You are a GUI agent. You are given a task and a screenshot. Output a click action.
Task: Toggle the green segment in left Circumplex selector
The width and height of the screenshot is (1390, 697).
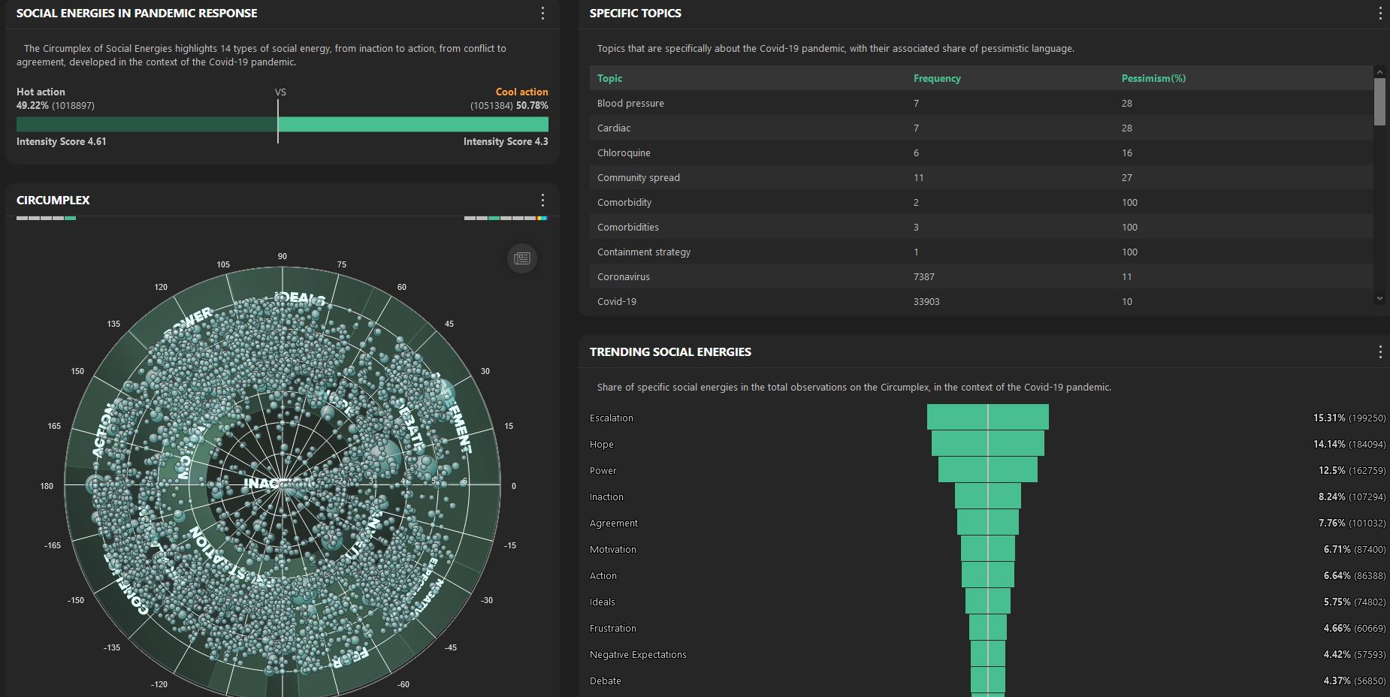pos(70,218)
